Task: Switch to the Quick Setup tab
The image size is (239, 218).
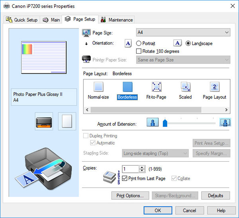Action: coord(22,20)
